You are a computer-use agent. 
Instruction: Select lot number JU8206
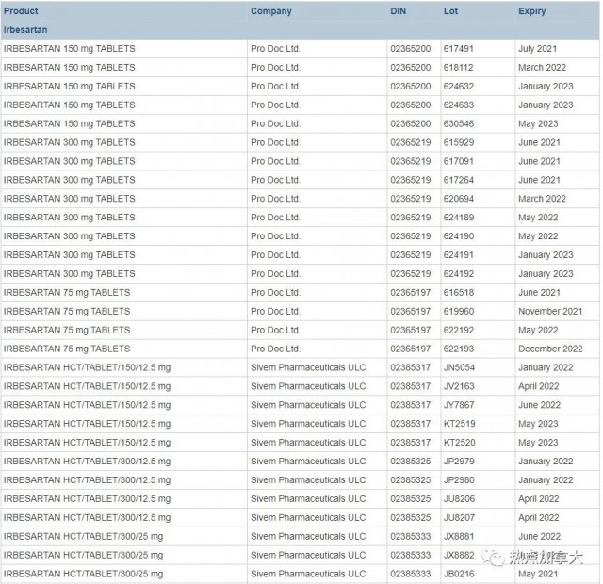pyautogui.click(x=459, y=498)
